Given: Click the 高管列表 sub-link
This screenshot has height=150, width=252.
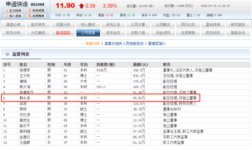Looking at the screenshot, I should (x=92, y=44).
